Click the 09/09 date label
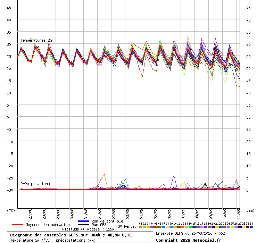The height and width of the screenshot is (243, 257). click(211, 214)
